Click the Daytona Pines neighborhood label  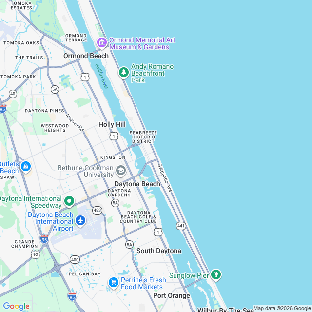[44, 111]
